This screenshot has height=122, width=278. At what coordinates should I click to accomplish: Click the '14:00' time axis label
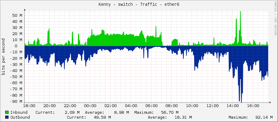233,106
